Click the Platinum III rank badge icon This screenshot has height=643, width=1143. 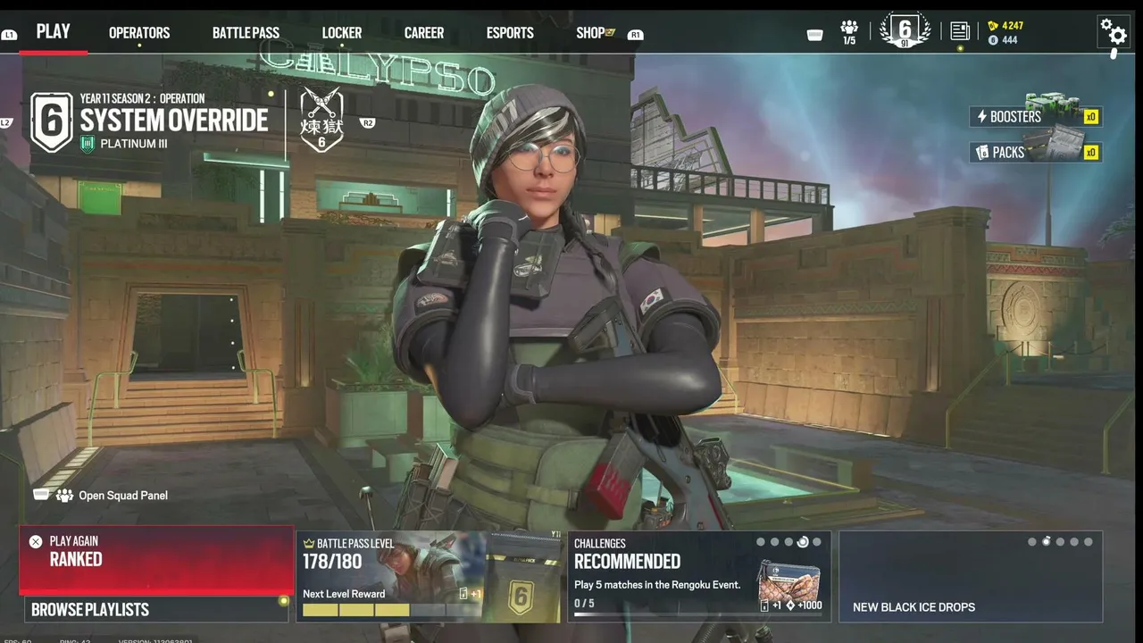88,144
